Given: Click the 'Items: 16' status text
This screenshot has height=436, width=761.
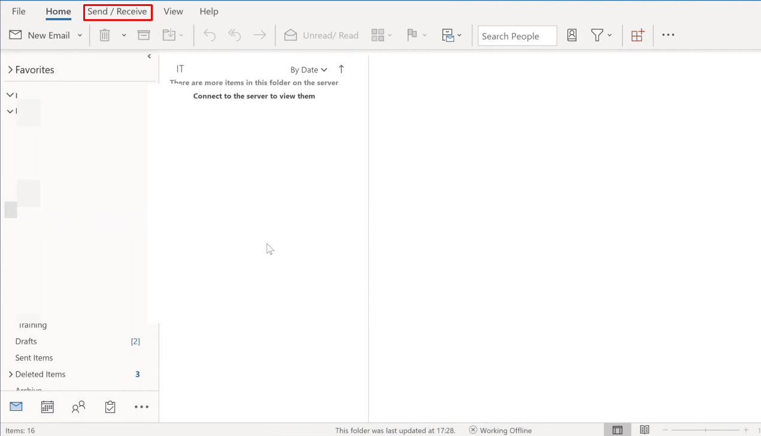Looking at the screenshot, I should 20,430.
